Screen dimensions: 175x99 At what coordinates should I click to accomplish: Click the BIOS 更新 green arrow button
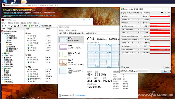point(33,26)
